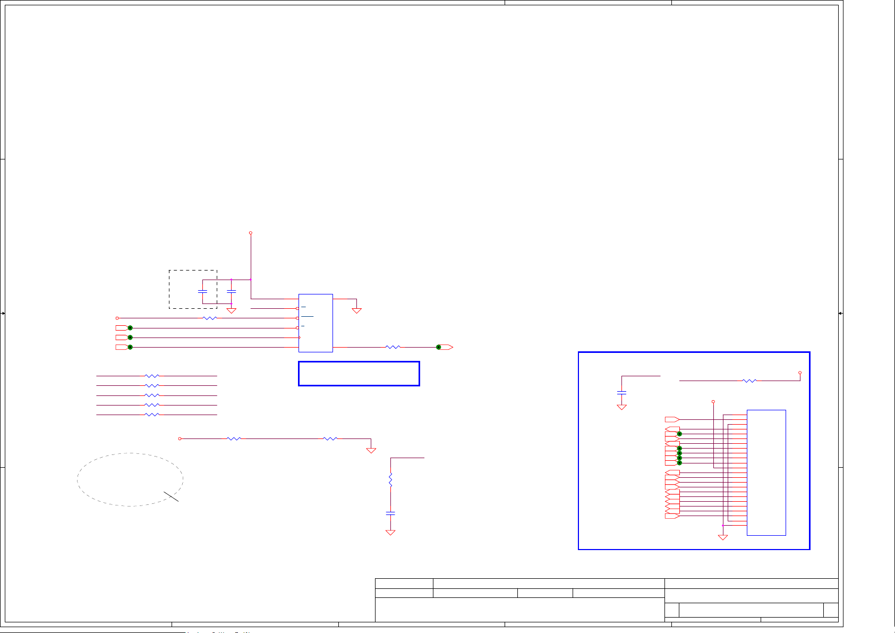Select the top input port of three left of the IC
The image size is (895, 633).
tap(122, 328)
